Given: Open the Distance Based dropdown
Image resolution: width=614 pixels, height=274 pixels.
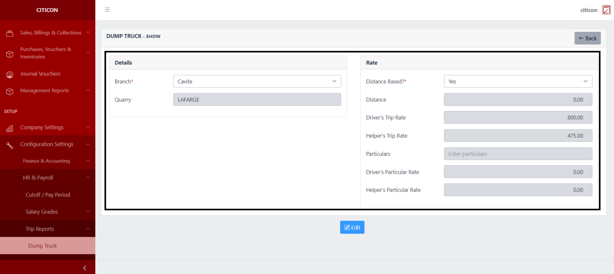Looking at the screenshot, I should (x=518, y=81).
